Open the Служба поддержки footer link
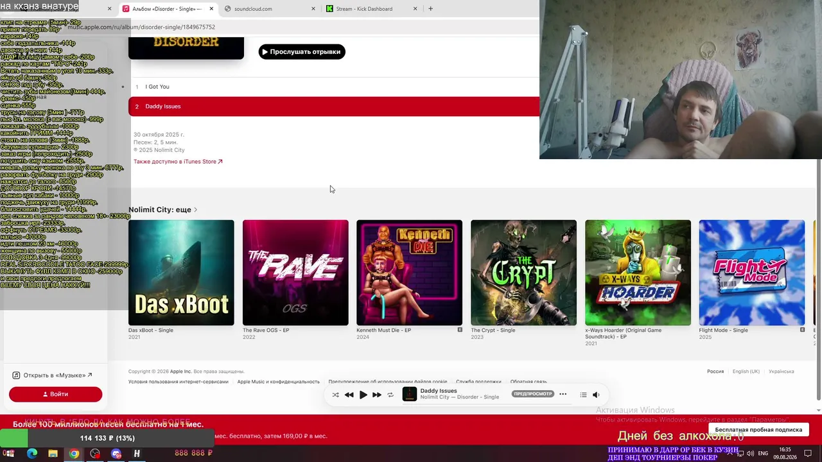 (478, 382)
